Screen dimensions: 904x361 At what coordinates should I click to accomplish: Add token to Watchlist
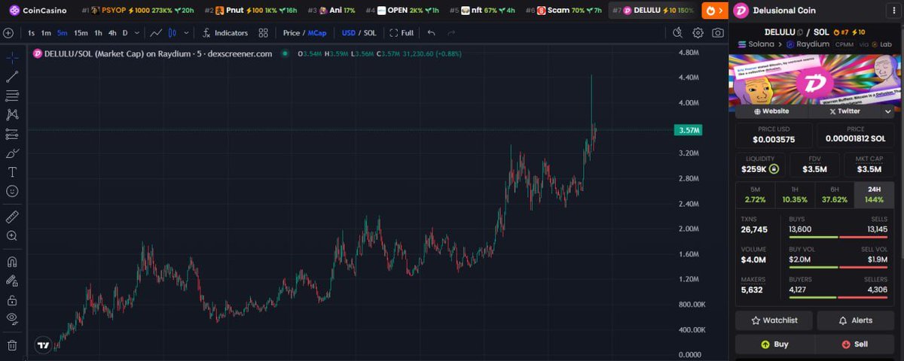[774, 320]
